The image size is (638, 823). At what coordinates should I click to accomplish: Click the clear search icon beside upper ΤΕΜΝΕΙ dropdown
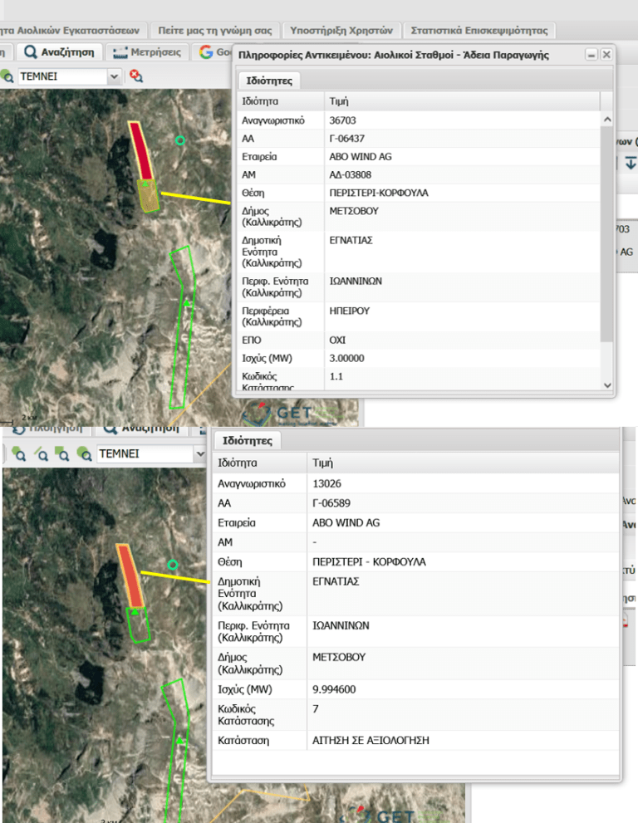coord(136,76)
